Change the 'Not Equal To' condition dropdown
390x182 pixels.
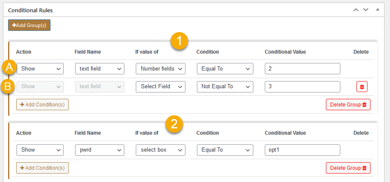click(225, 87)
